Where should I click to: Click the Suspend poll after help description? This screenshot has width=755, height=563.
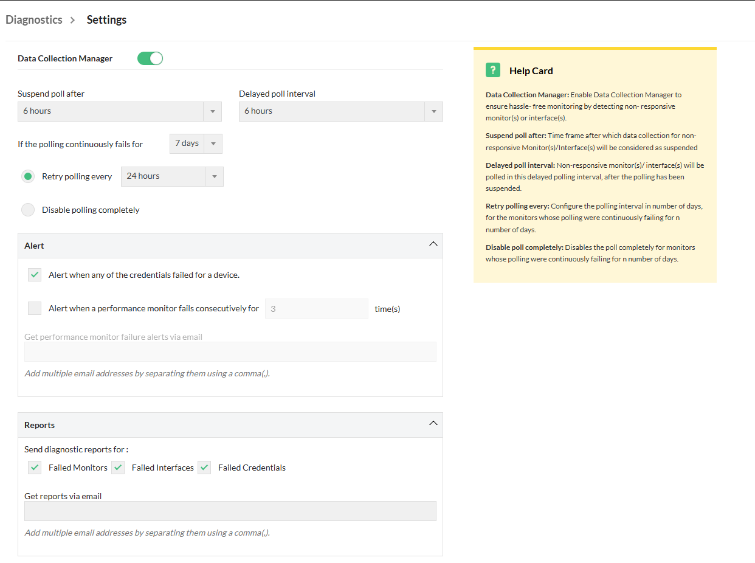pyautogui.click(x=591, y=141)
